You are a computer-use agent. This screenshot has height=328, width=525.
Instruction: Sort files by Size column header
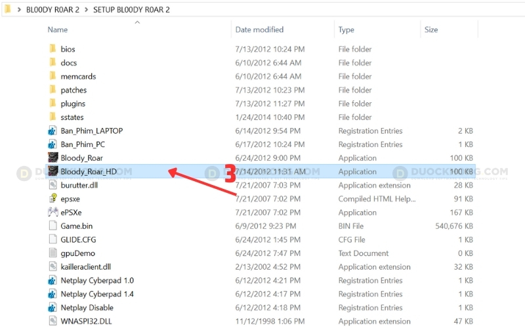431,30
